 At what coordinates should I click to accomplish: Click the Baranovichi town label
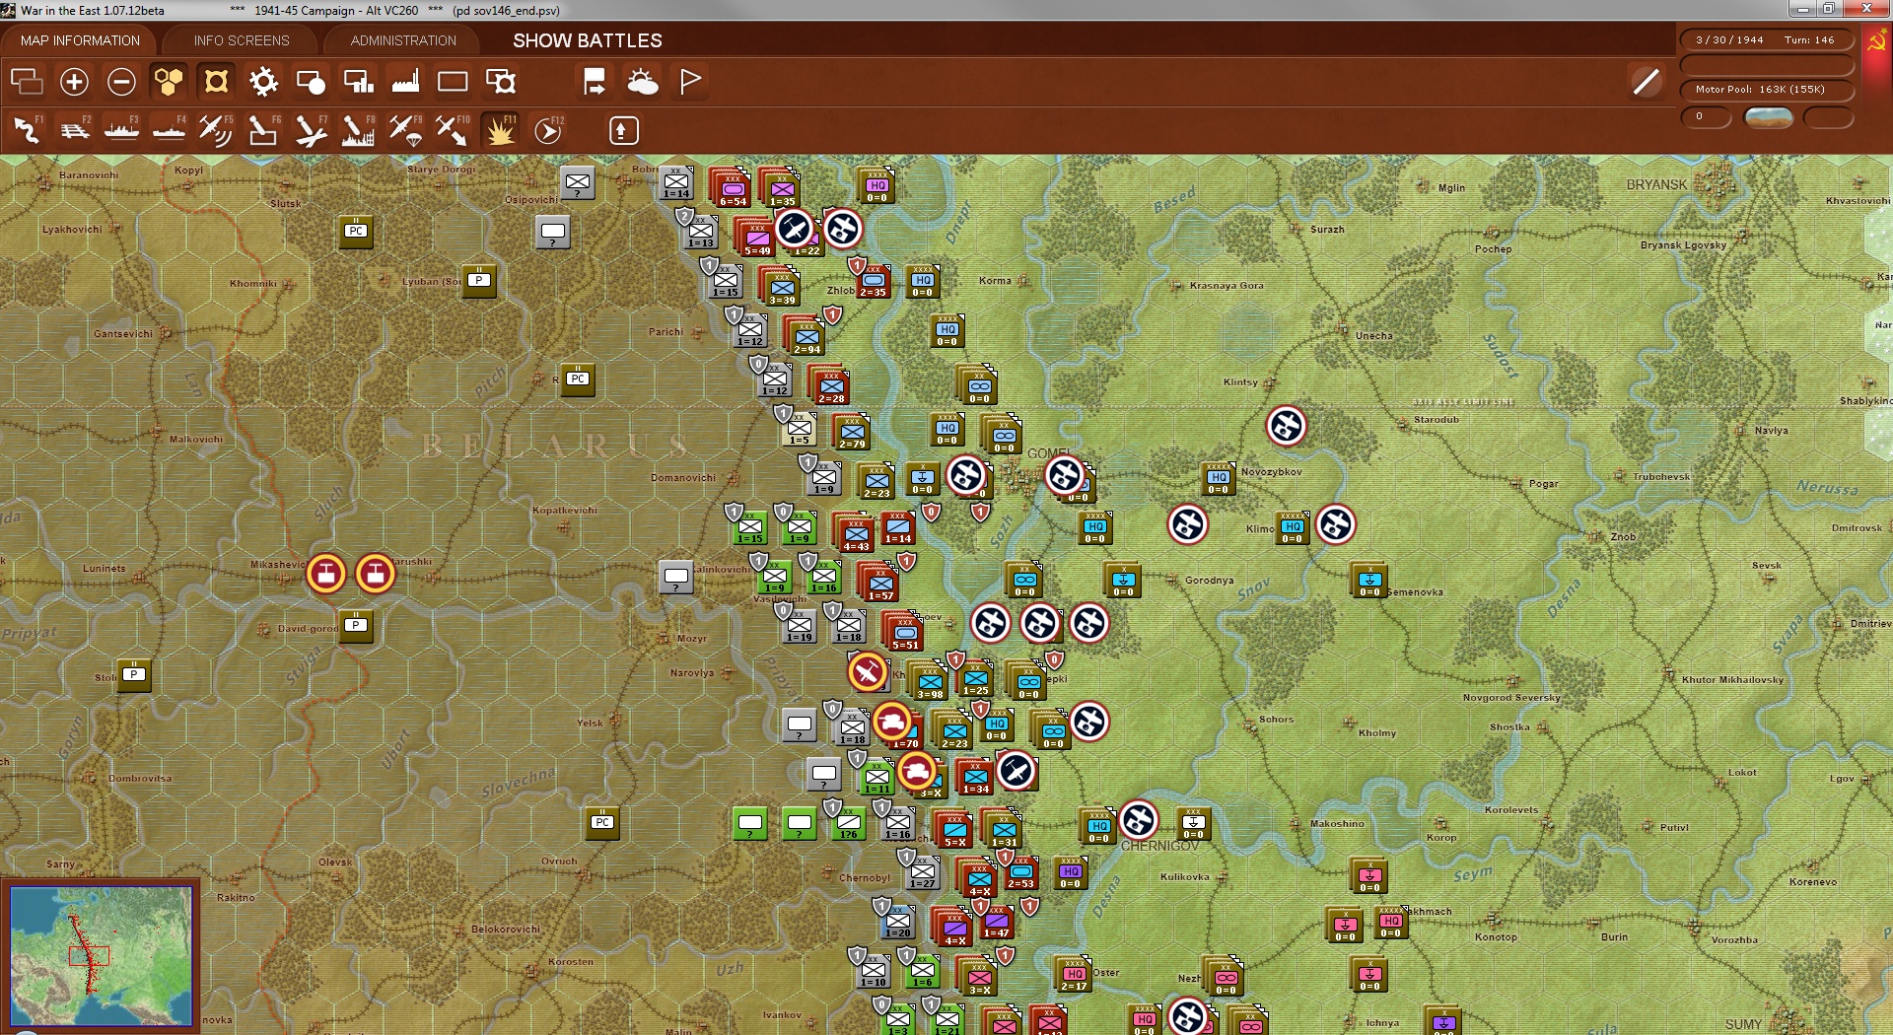pos(89,174)
